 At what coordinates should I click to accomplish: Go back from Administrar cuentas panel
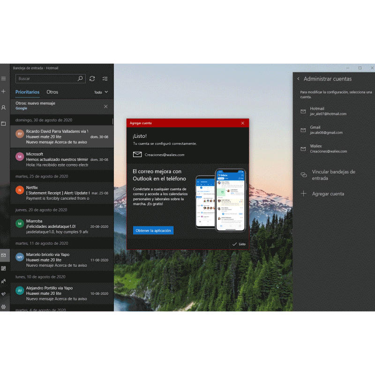pyautogui.click(x=299, y=79)
